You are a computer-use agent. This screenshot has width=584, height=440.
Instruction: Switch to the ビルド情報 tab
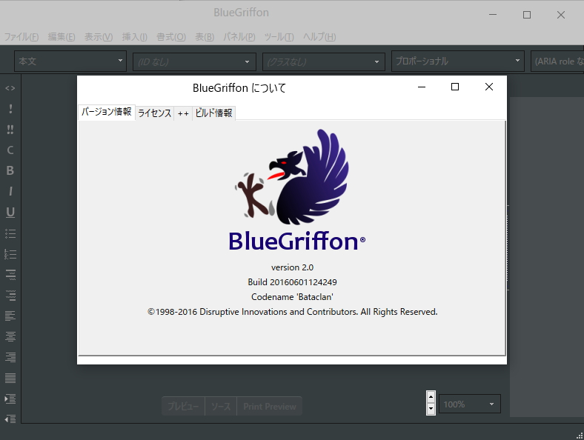pos(213,113)
